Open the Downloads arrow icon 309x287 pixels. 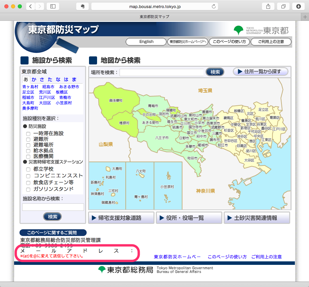(x=298, y=6)
